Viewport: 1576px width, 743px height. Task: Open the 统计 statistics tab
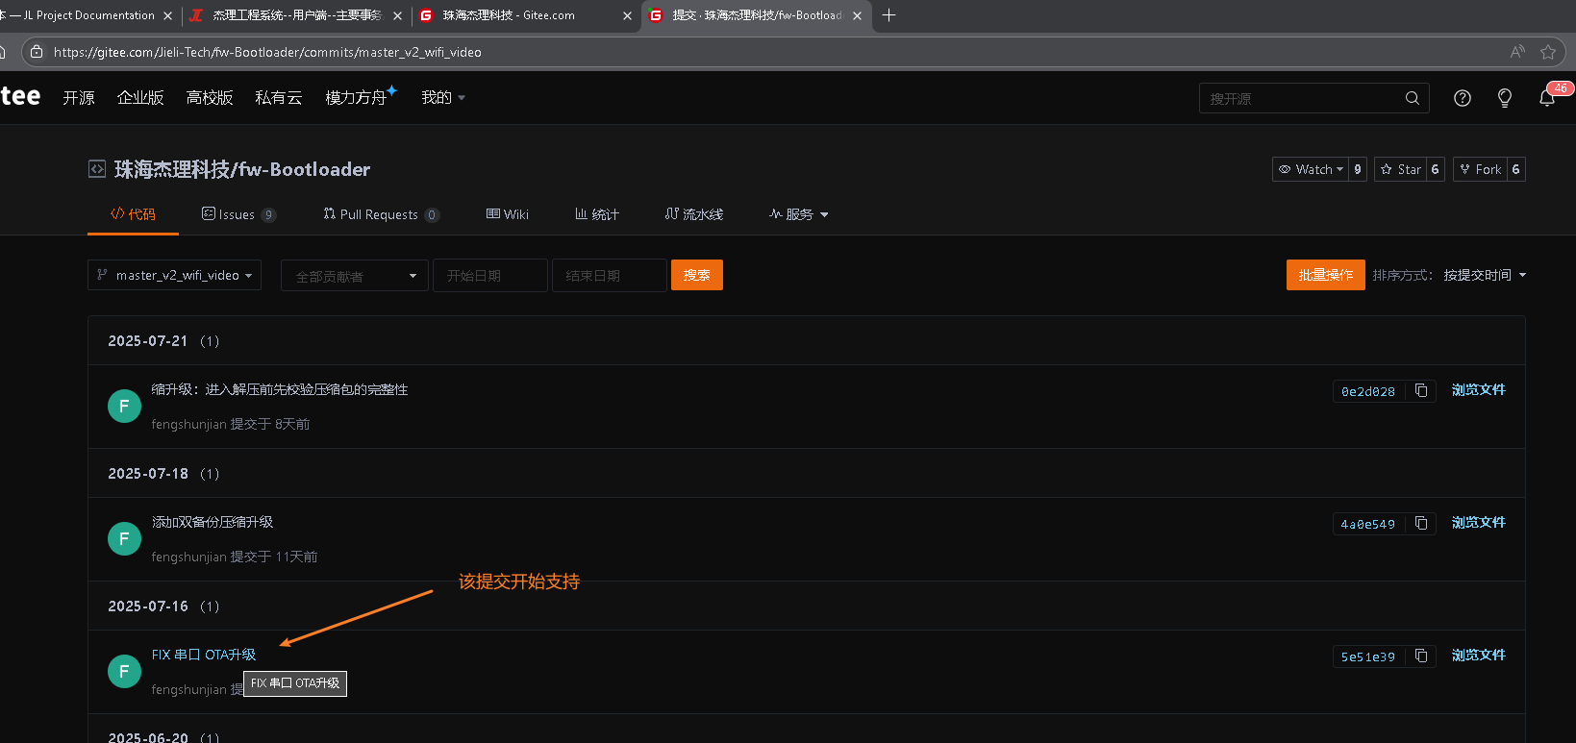click(597, 214)
